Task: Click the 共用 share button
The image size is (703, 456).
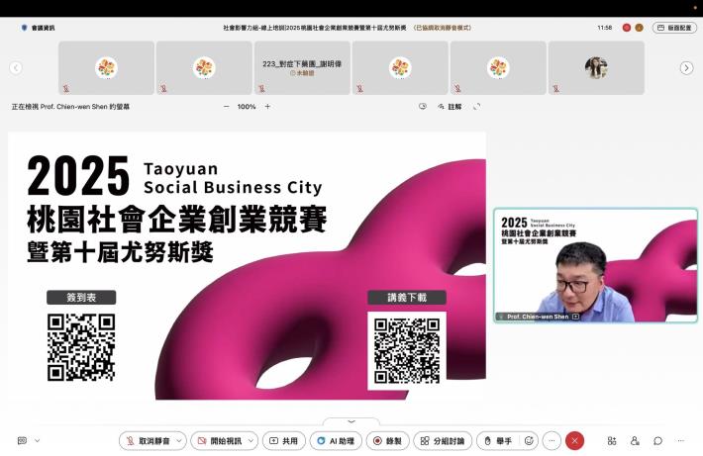Action: pyautogui.click(x=284, y=441)
